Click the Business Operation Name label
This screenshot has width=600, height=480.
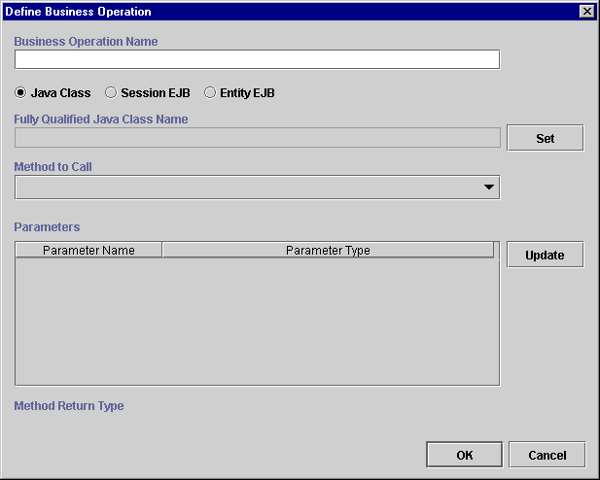pyautogui.click(x=87, y=42)
